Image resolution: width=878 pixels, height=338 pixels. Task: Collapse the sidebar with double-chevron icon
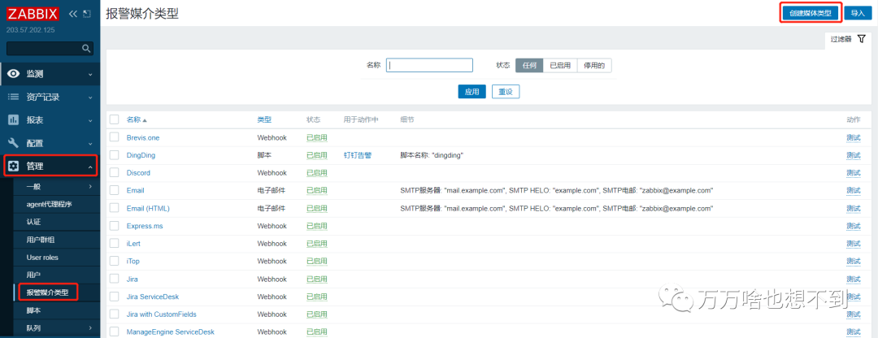click(73, 14)
